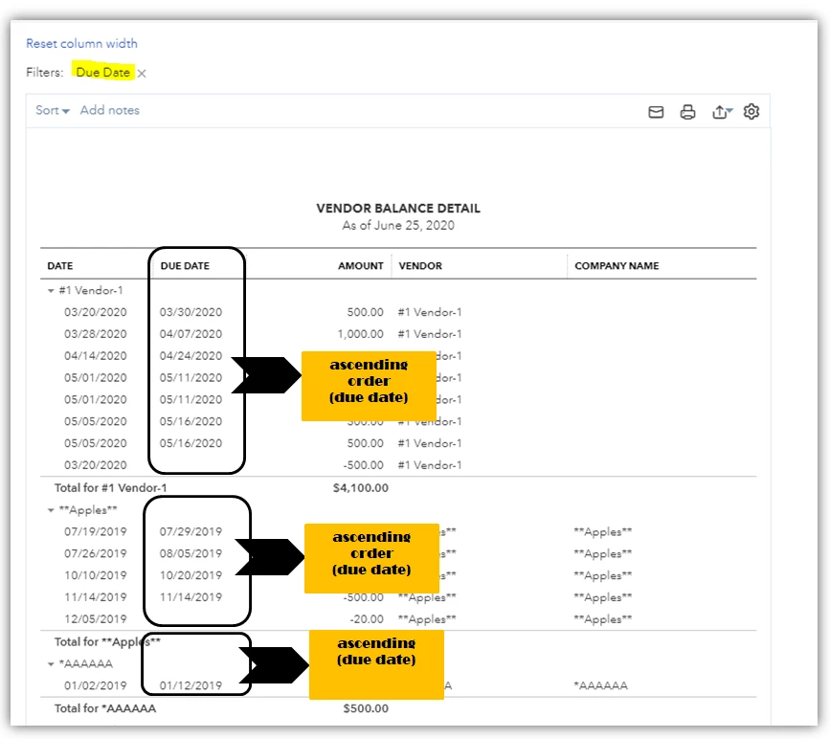Screen dimensions: 830x739
Task: Click the 07/19/2019 date cell
Action: click(x=96, y=531)
